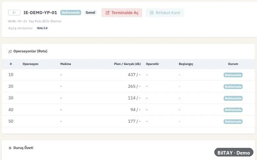Click the 94 / - plan time value
Screen dimensions: 257x160
(136, 110)
